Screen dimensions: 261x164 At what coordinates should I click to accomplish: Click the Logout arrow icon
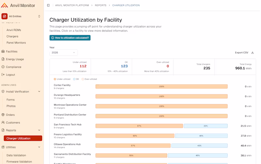[3, 75]
